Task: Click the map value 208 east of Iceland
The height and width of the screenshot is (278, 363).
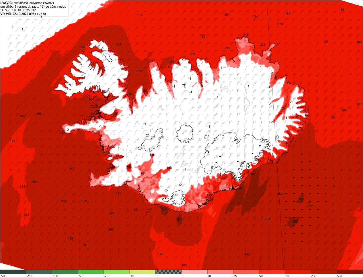Action: [344, 110]
